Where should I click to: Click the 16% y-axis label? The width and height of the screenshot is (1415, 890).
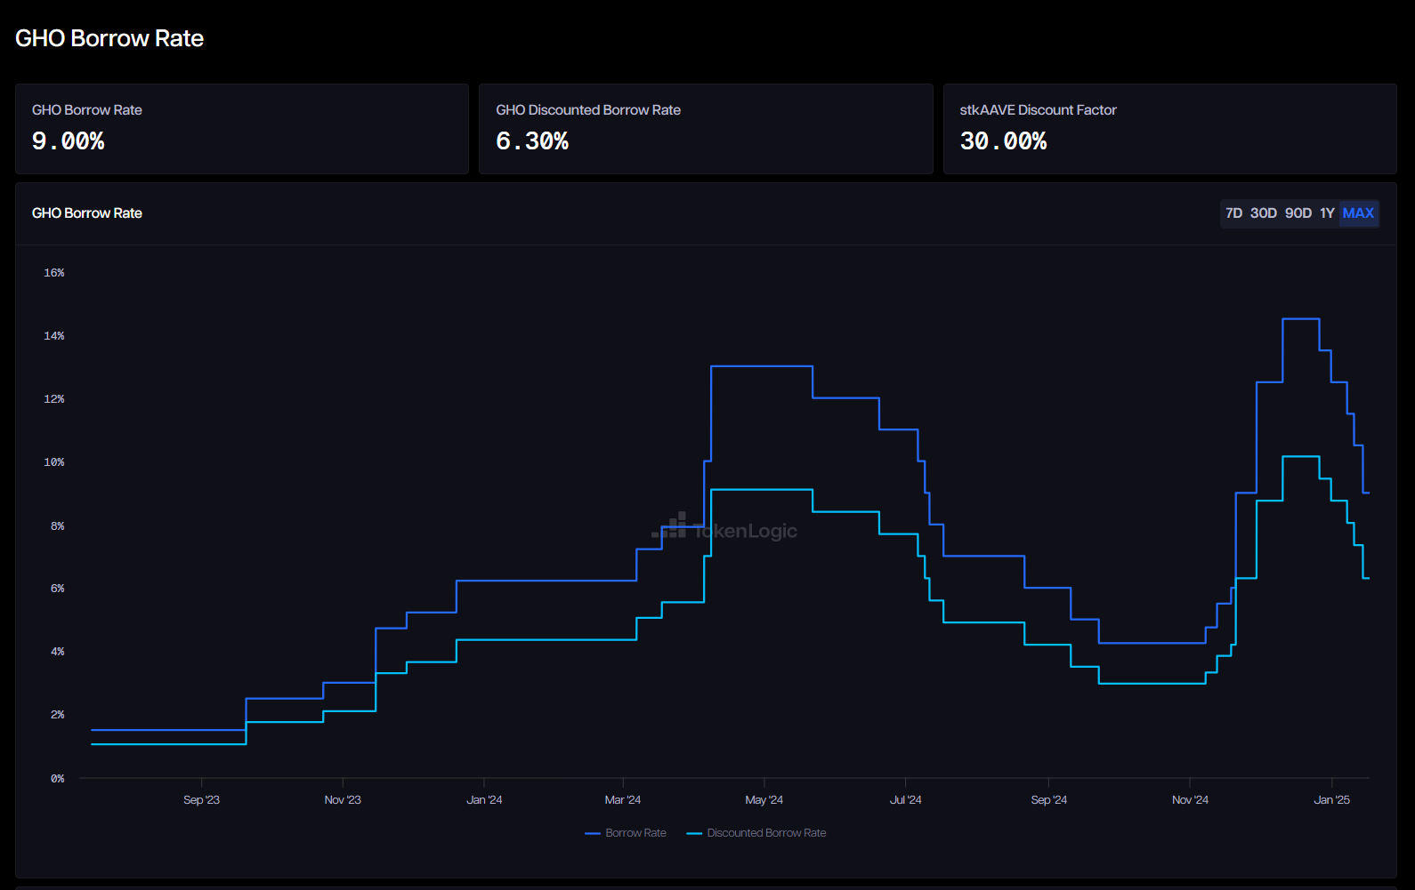tap(54, 273)
